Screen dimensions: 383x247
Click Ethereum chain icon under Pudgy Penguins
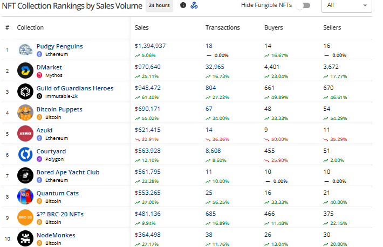click(39, 54)
